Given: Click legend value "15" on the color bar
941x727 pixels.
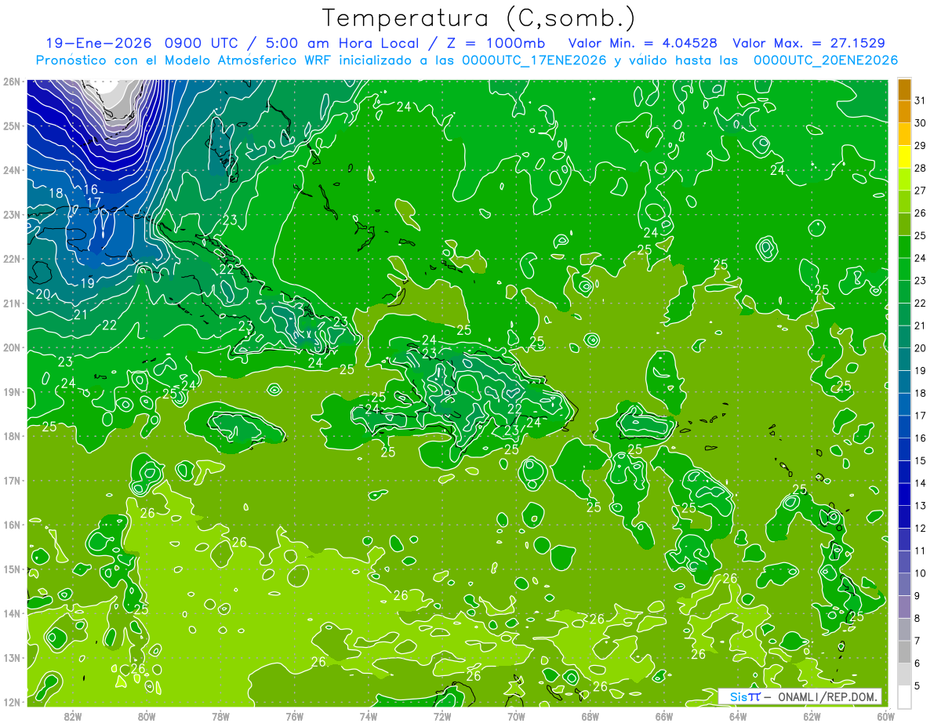Looking at the screenshot, I should click(920, 460).
